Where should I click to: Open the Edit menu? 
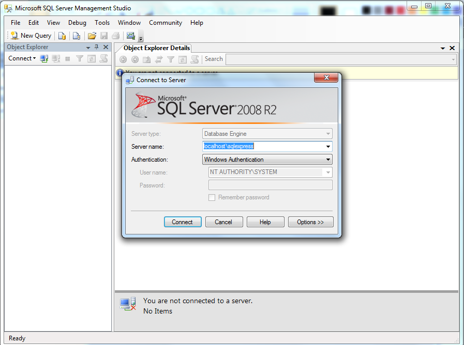(x=34, y=23)
